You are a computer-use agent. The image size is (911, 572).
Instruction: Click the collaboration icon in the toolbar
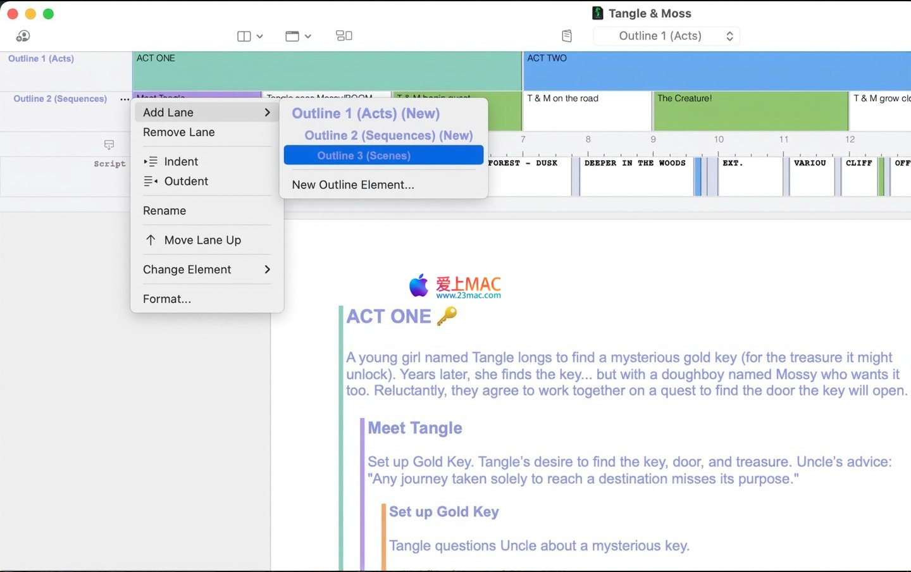point(23,36)
